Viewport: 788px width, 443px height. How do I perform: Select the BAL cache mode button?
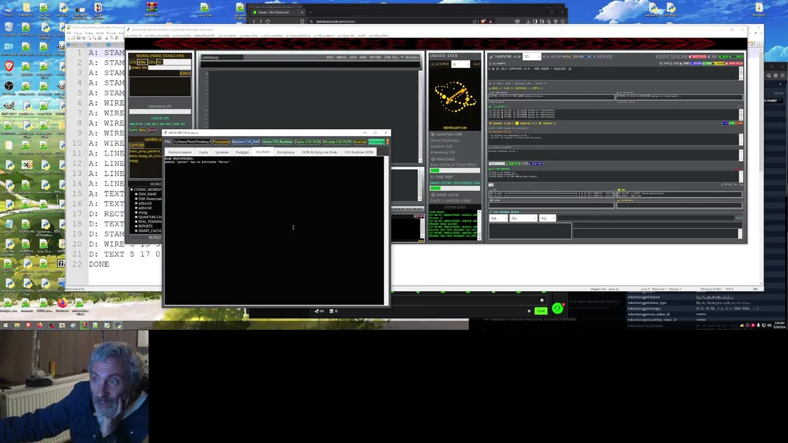[x=143, y=130]
